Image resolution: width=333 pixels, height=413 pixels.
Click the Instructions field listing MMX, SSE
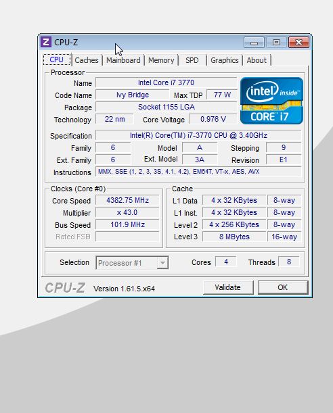click(x=198, y=172)
